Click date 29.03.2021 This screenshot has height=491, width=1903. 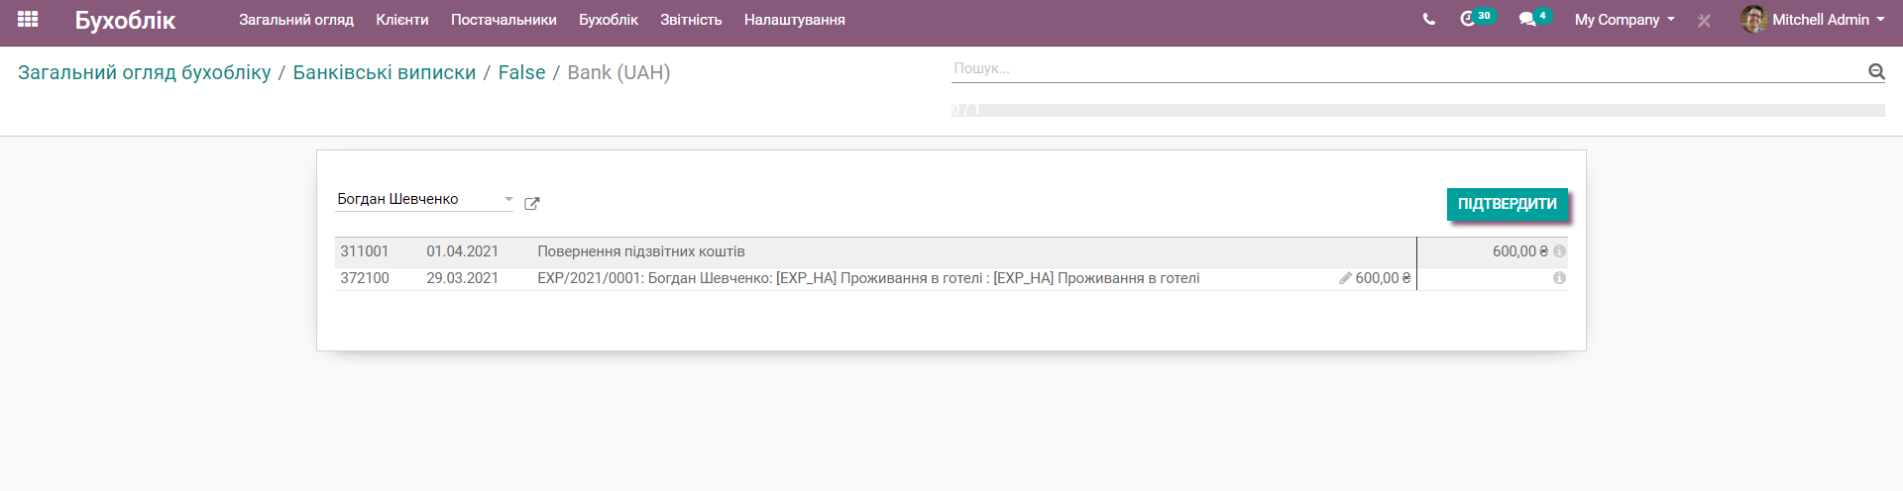tap(463, 278)
